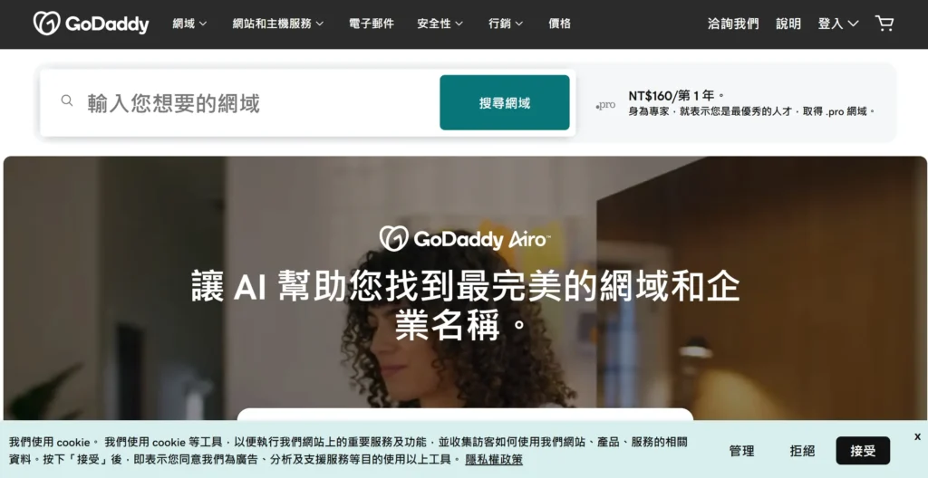Expand the 網域 dropdown menu

[x=189, y=24]
